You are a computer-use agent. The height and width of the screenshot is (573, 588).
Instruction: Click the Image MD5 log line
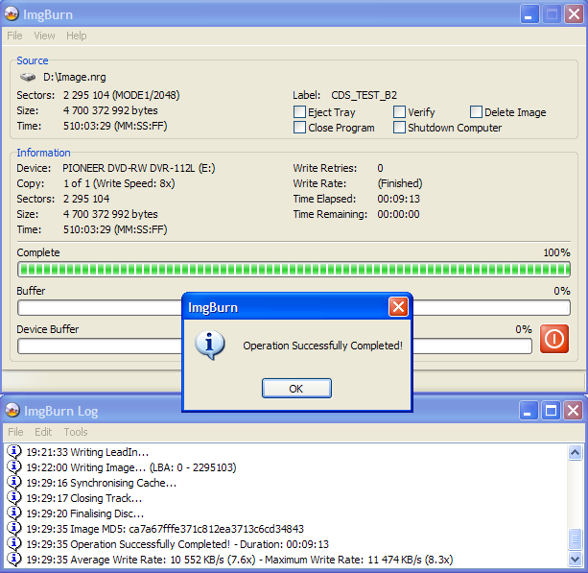pyautogui.click(x=165, y=529)
